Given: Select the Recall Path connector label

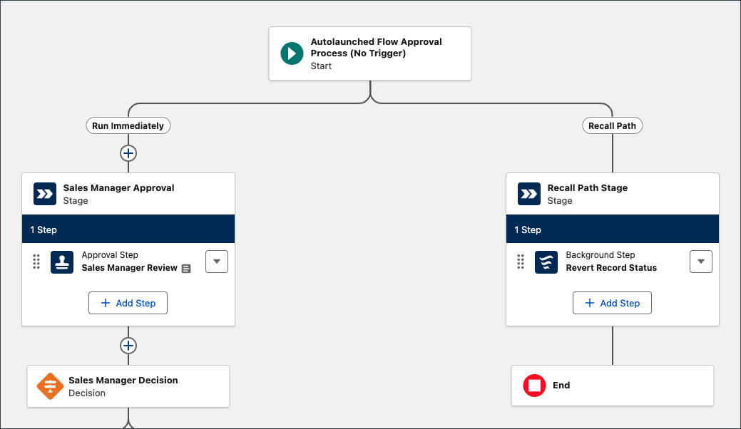Looking at the screenshot, I should coord(612,126).
